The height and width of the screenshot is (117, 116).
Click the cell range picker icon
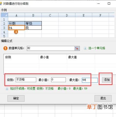[x=77, y=48]
